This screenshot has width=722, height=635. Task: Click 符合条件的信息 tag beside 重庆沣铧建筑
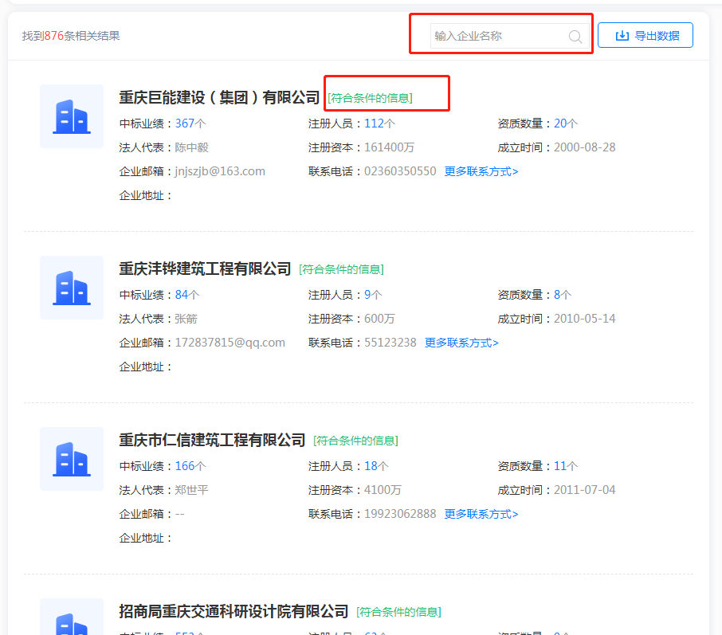(342, 269)
